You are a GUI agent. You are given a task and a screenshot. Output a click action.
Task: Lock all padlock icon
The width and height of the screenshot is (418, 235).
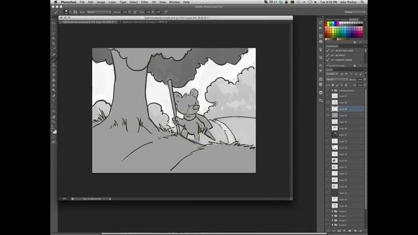coord(346,86)
